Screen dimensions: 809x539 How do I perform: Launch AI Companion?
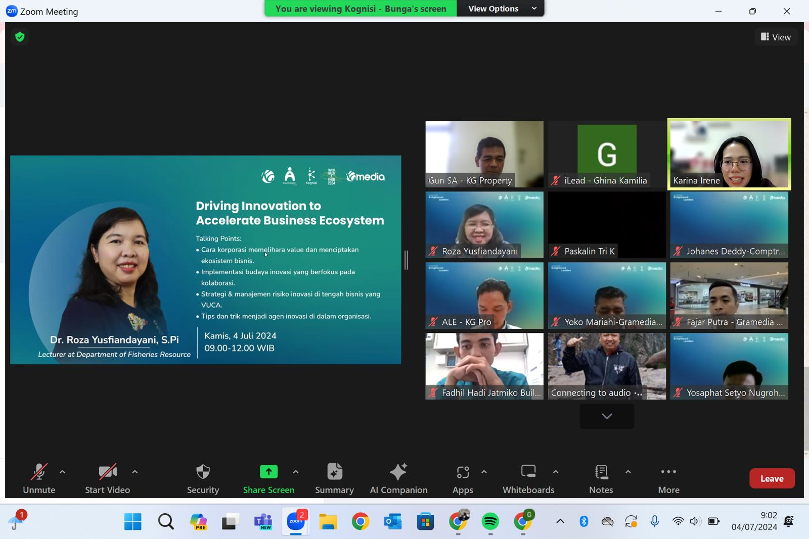click(x=398, y=478)
